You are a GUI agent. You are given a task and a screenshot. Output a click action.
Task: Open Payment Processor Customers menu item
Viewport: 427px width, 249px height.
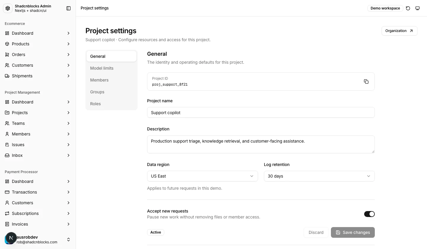click(38, 203)
